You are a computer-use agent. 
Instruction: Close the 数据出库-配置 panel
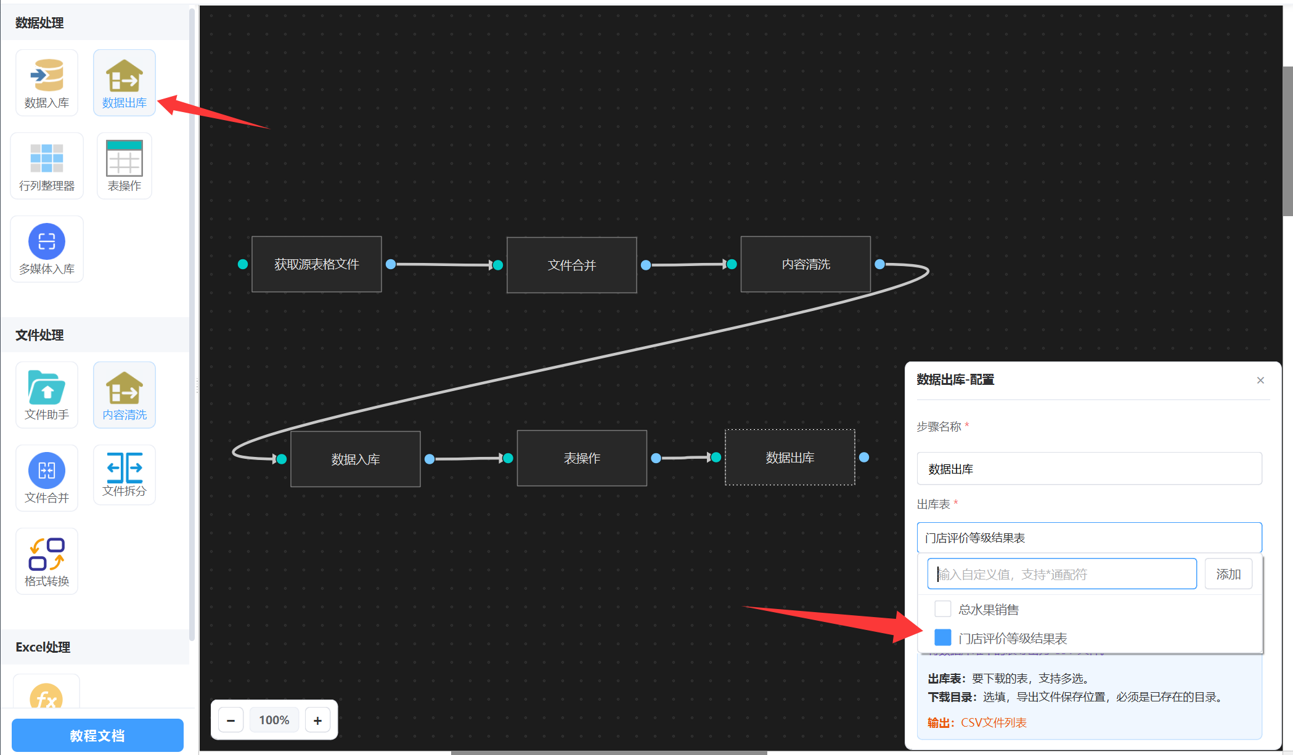click(x=1260, y=380)
